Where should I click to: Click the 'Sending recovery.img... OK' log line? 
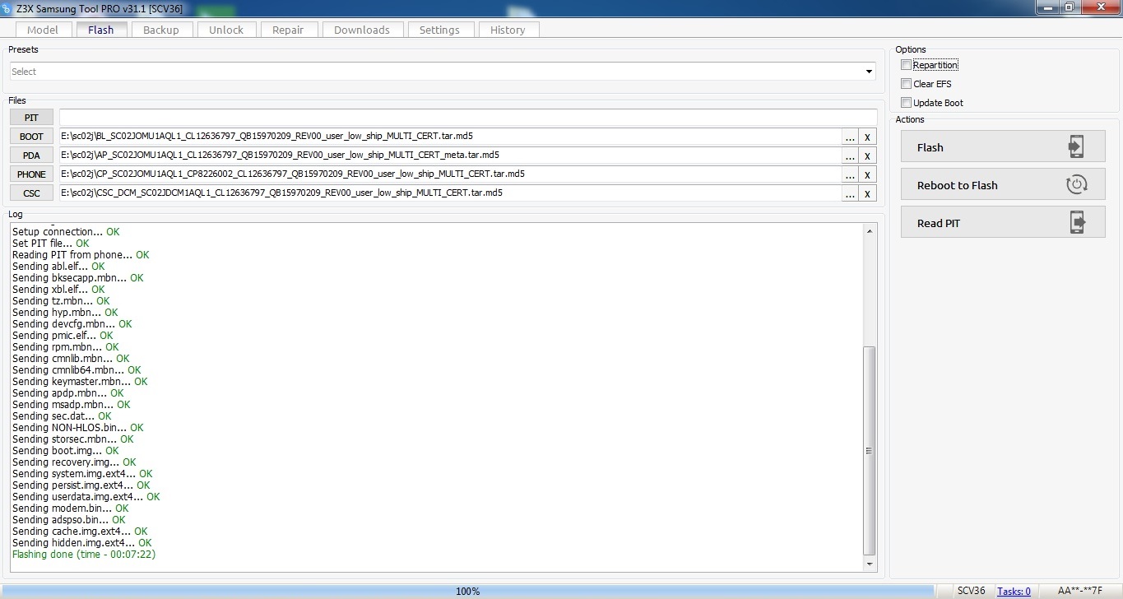click(x=74, y=462)
